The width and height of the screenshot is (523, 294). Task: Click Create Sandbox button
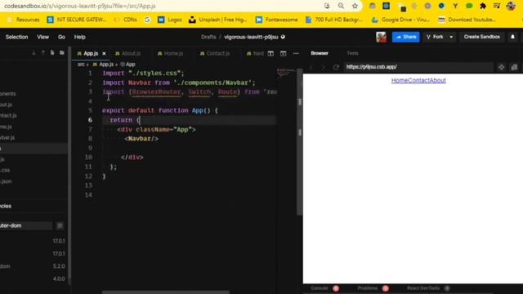[481, 37]
